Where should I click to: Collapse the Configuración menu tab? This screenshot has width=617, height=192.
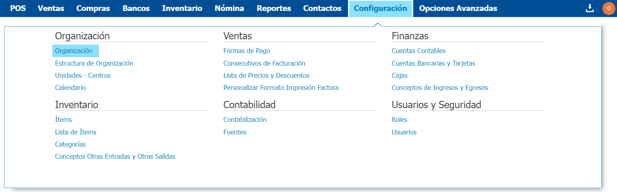point(380,8)
